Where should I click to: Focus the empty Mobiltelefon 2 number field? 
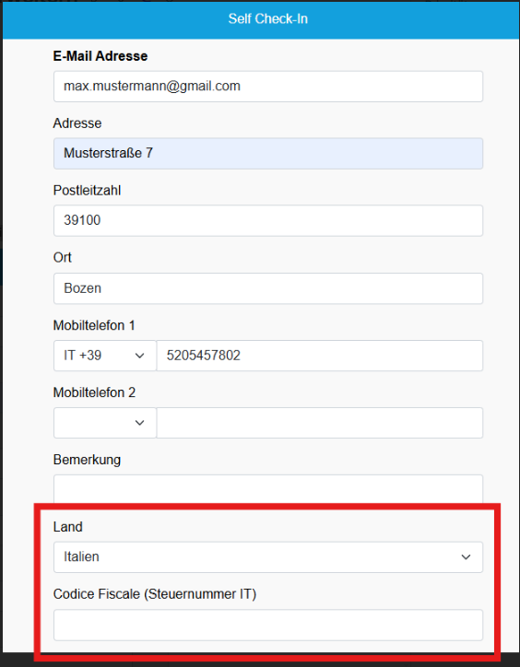(x=320, y=423)
